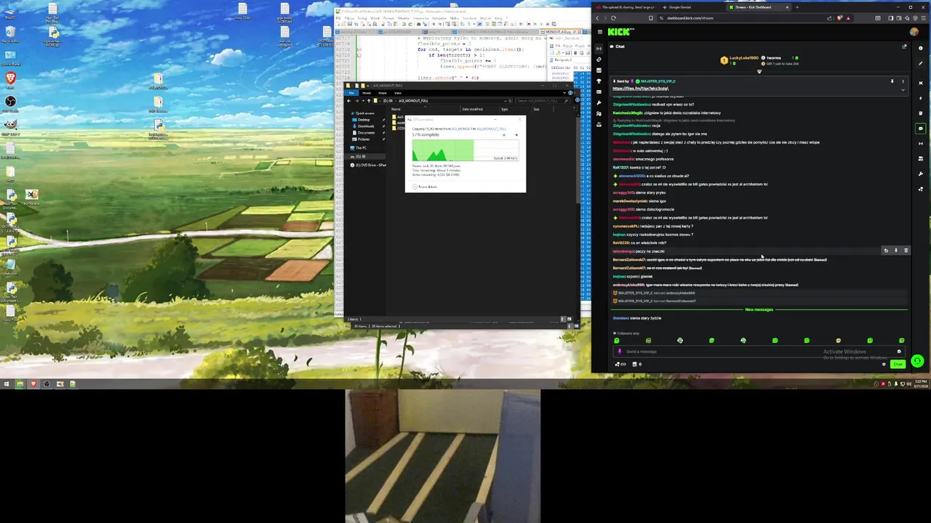Open the Share ribbon tab in Explorer
This screenshot has width=931, height=523.
[383, 93]
